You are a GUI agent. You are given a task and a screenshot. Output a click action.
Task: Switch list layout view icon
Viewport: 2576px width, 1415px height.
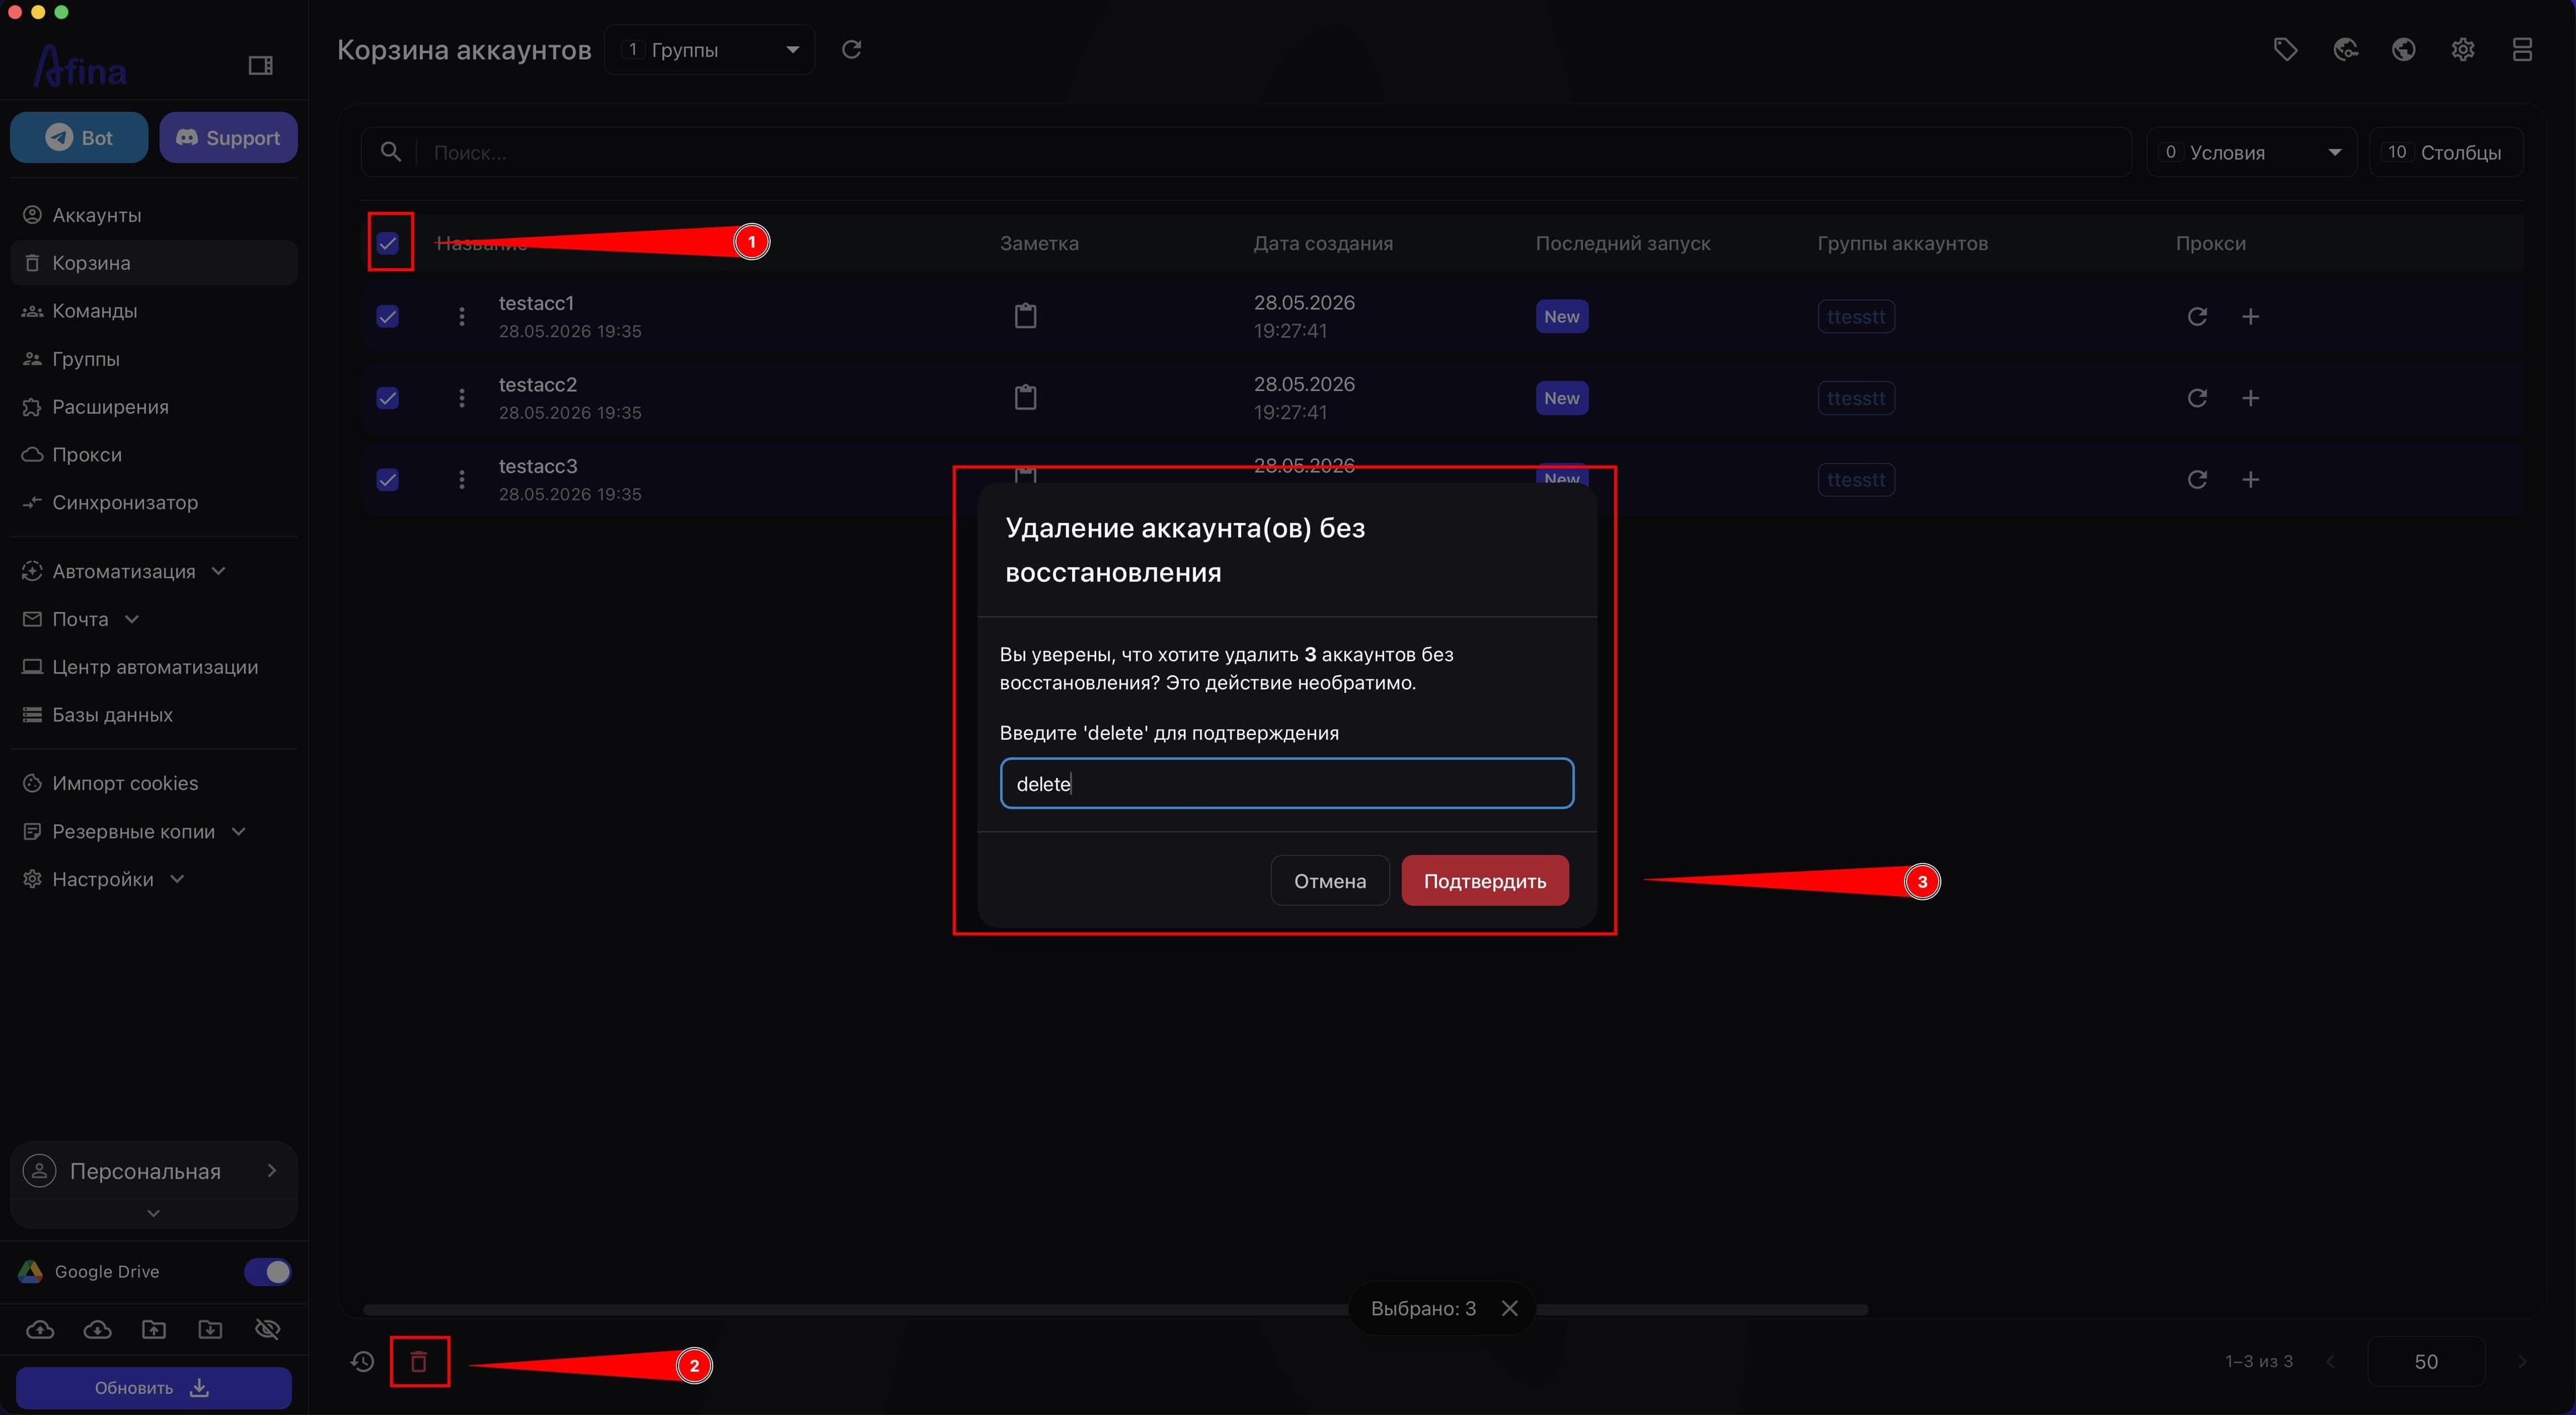(2522, 49)
